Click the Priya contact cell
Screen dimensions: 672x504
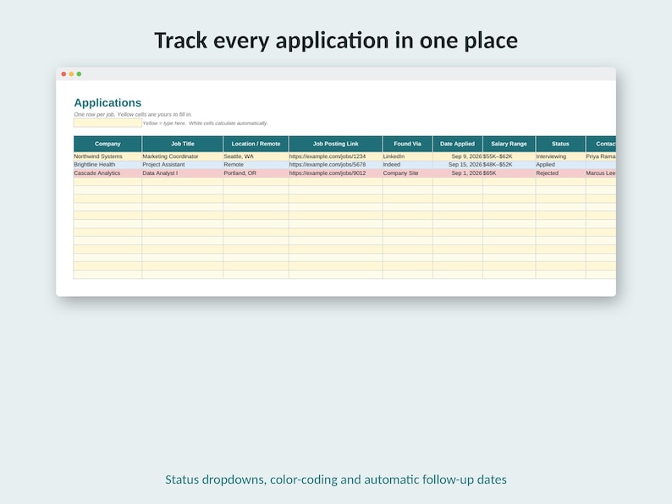pyautogui.click(x=601, y=156)
